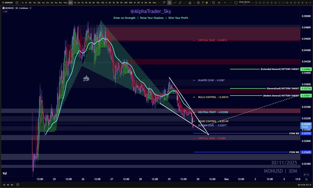Select the 16h timeframe
The width and height of the screenshot is (313, 188).
103,3
